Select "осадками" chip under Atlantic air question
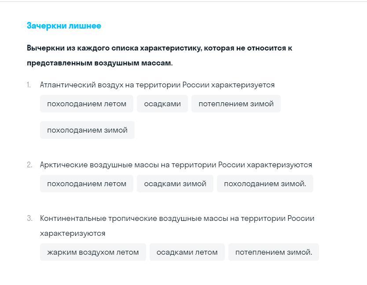 click(x=162, y=104)
